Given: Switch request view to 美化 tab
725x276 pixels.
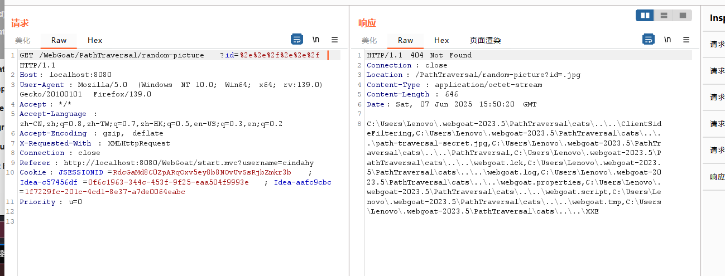Looking at the screenshot, I should pyautogui.click(x=23, y=40).
